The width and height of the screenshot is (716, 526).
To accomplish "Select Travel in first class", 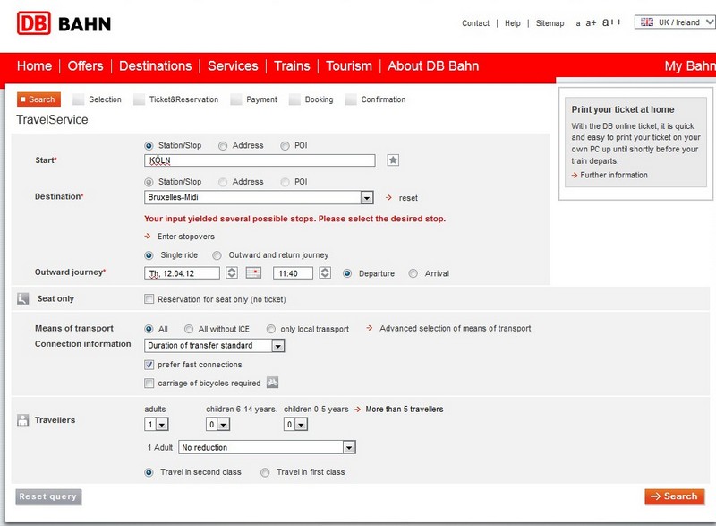I will click(x=265, y=472).
